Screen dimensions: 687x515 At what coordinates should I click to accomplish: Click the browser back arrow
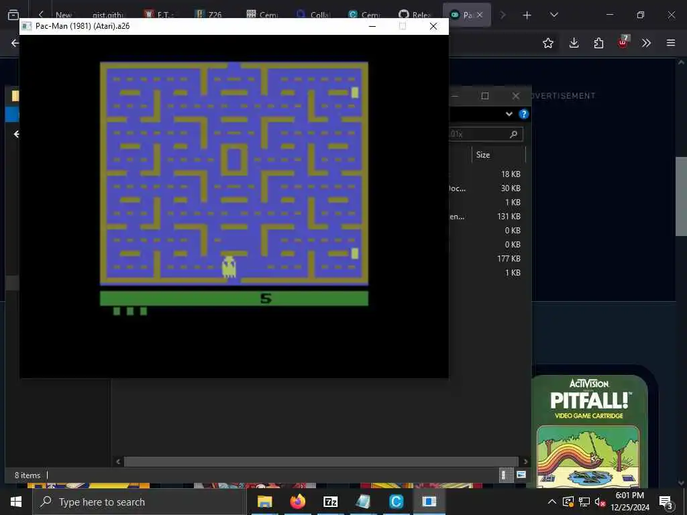[x=15, y=43]
